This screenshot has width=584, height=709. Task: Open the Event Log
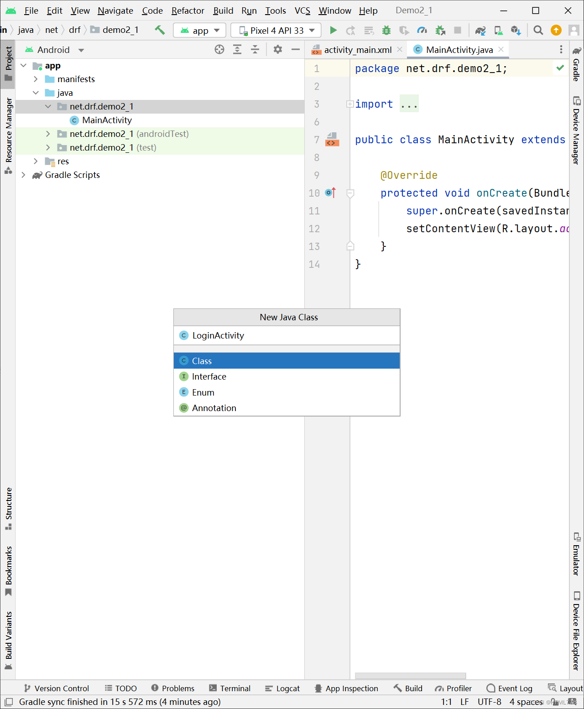point(510,688)
